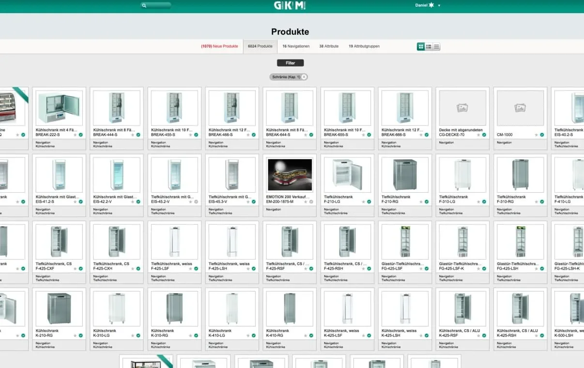
Task: Open the 19 Attributgruppen tab
Action: pyautogui.click(x=364, y=46)
